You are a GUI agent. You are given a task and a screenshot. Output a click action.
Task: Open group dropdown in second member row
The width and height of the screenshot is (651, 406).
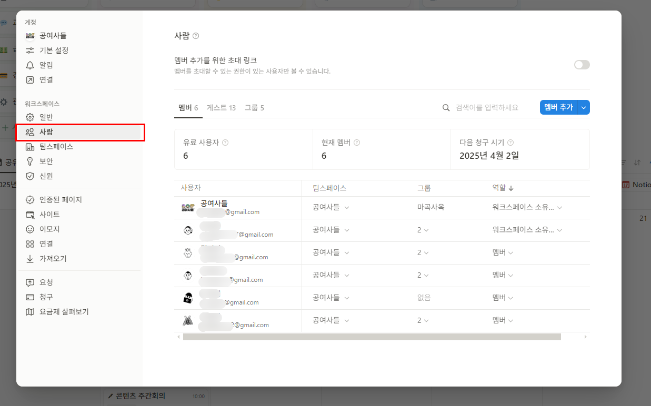coord(423,230)
